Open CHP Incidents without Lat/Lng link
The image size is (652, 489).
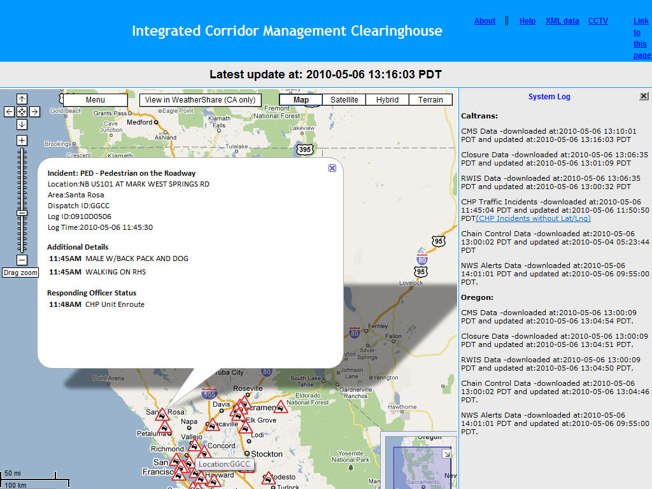point(533,218)
